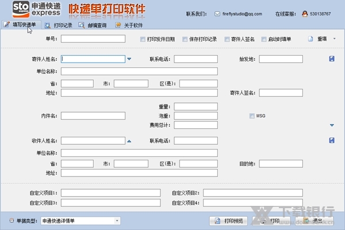Focus the 单号 input field
The image size is (345, 230).
point(93,39)
